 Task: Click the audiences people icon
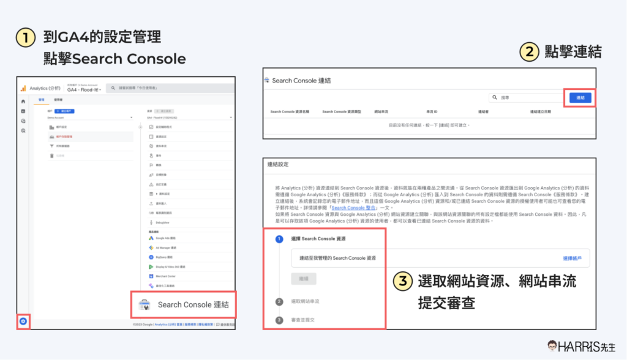(x=151, y=175)
